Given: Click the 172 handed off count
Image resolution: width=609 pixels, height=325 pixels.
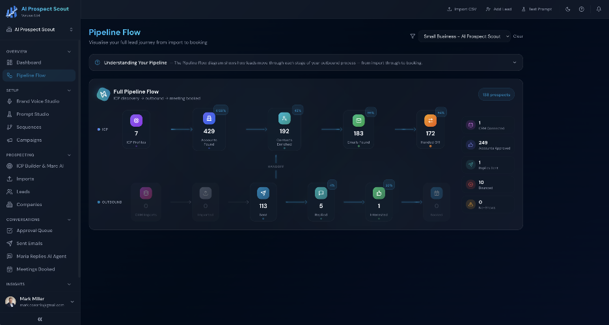Looking at the screenshot, I should [430, 133].
